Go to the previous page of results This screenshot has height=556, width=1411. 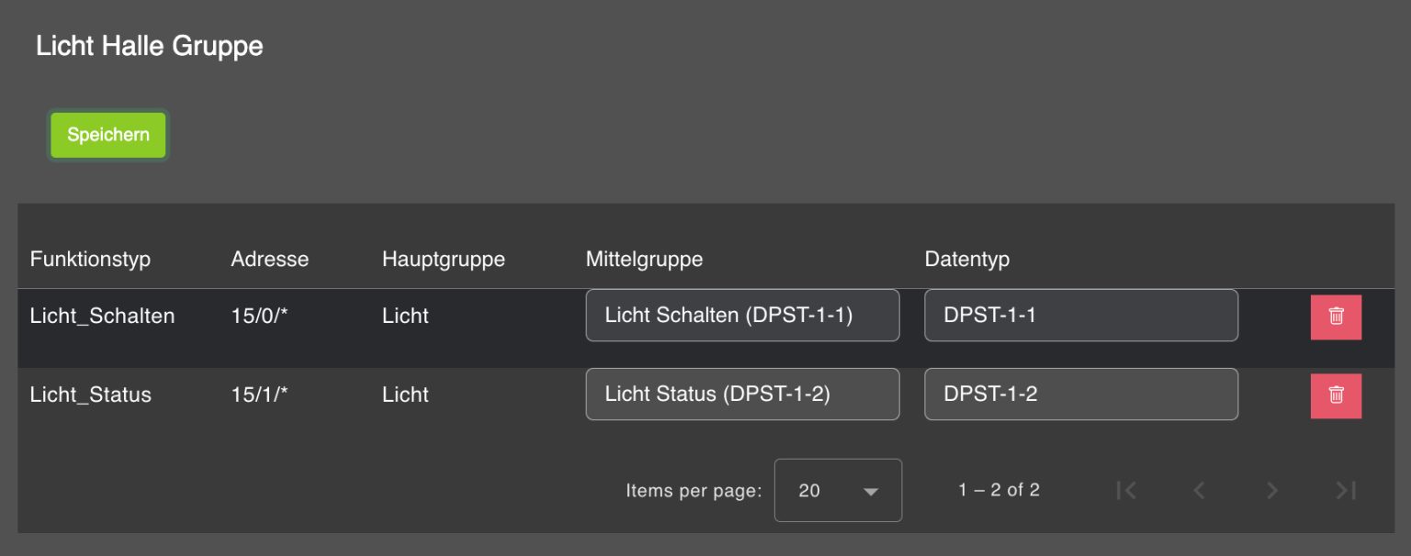pyautogui.click(x=1199, y=490)
